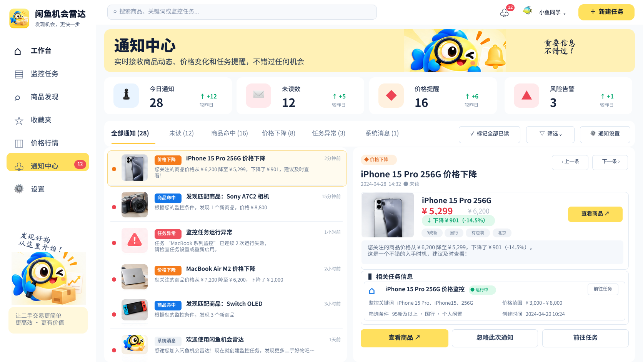Viewport: 643px width, 362px height.
Task: Open the top-right notification bell with badge 12
Action: click(x=505, y=13)
